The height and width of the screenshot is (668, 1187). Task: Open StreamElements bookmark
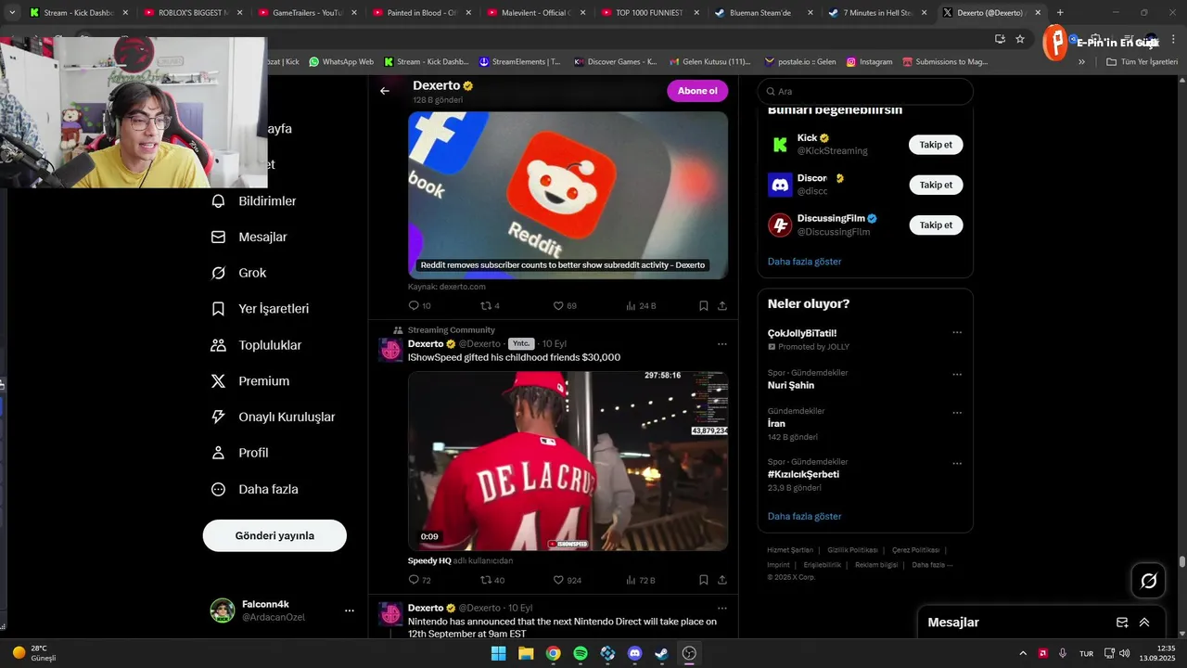(x=519, y=62)
